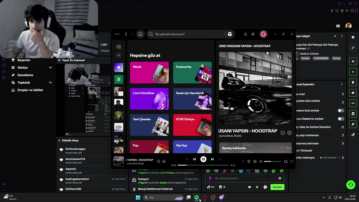The image size is (359, 202).
Task: Adjust the Spotify volume slider
Action: click(272, 161)
